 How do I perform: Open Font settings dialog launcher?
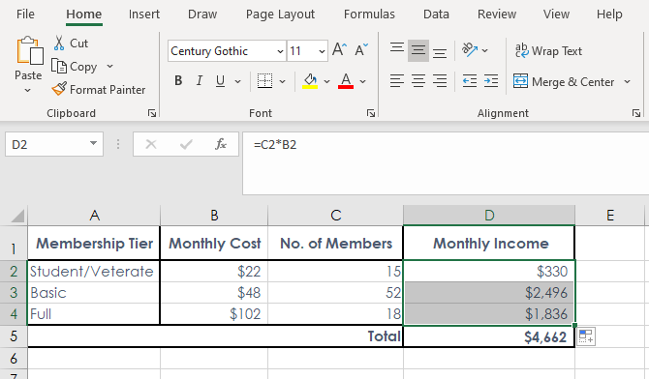371,113
